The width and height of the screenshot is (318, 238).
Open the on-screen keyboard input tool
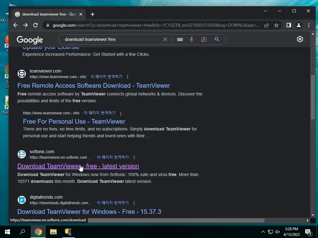(180, 39)
